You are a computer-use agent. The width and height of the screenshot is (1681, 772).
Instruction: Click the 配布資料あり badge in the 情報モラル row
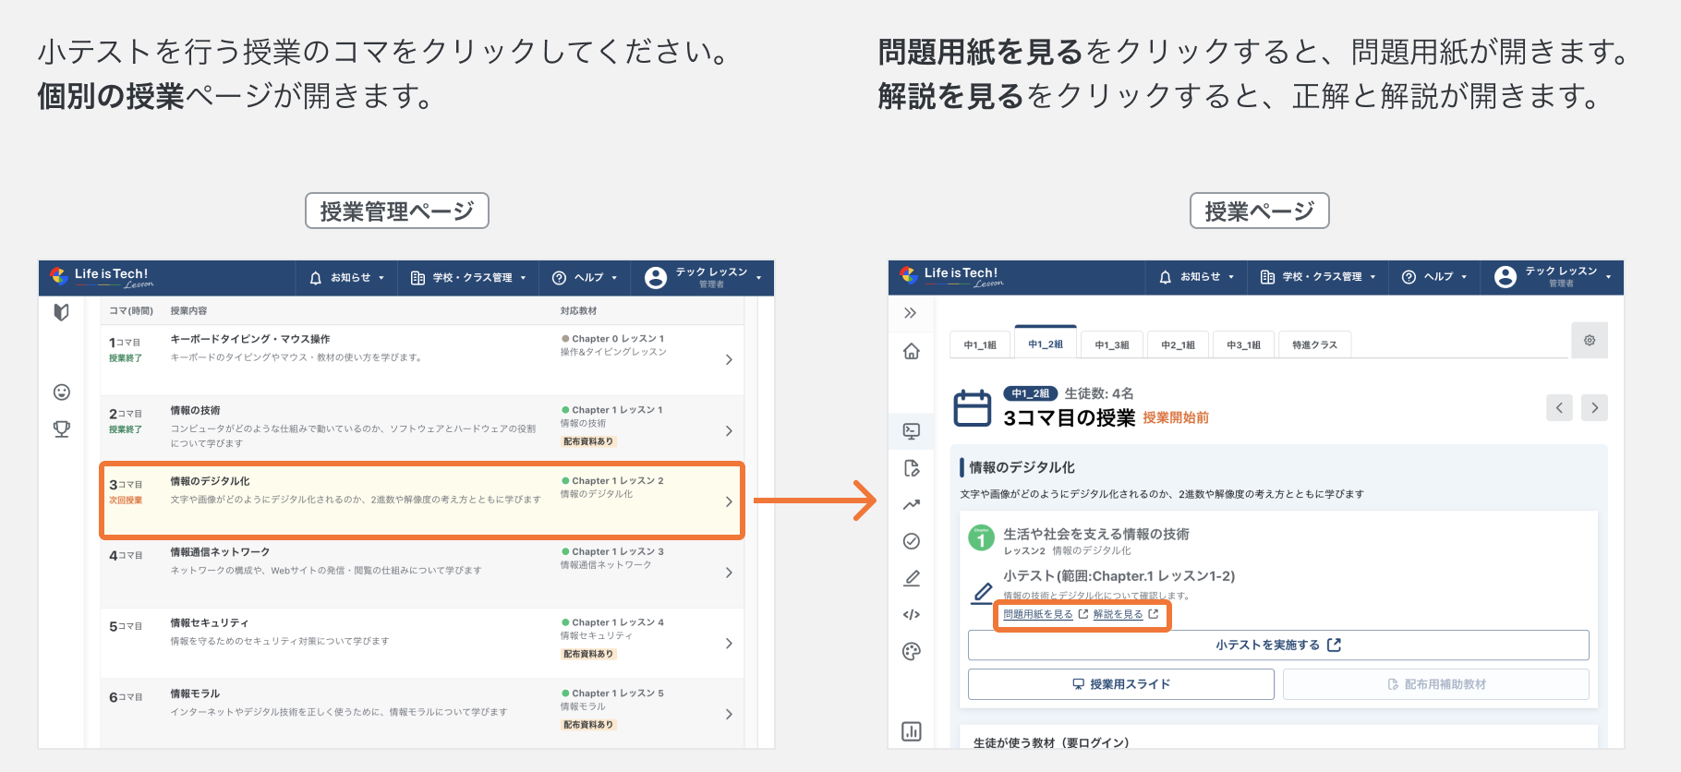(588, 725)
